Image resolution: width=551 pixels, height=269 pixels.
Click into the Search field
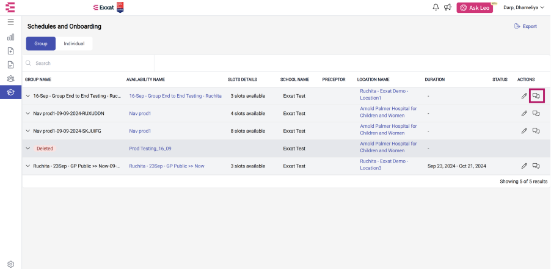pyautogui.click(x=88, y=64)
